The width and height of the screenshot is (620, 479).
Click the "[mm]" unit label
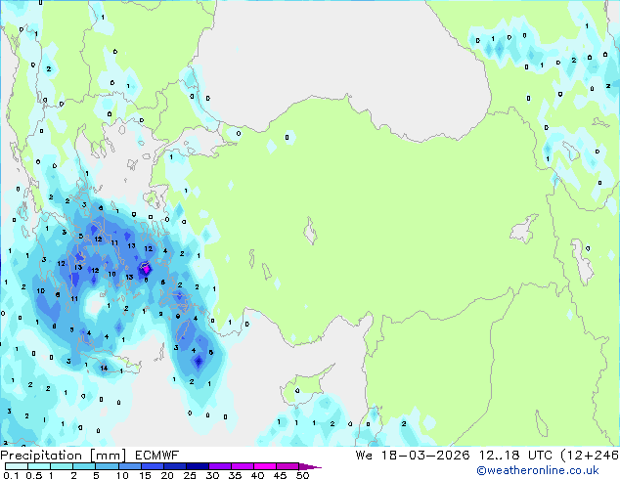[108, 456]
